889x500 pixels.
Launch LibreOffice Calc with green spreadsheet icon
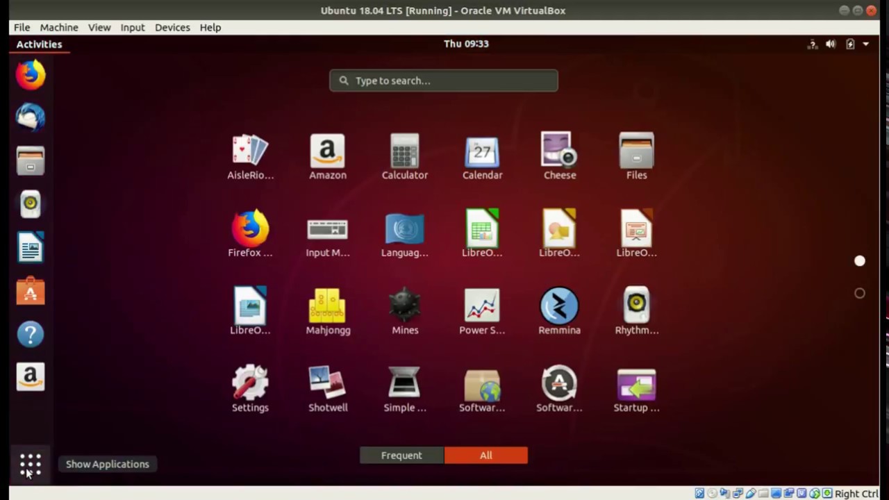(x=482, y=234)
